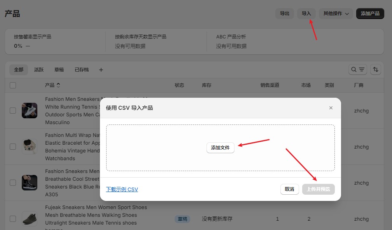The image size is (392, 230).
Task: Open the Fashion Men Sneakers product thumbnail
Action: [x=30, y=111]
